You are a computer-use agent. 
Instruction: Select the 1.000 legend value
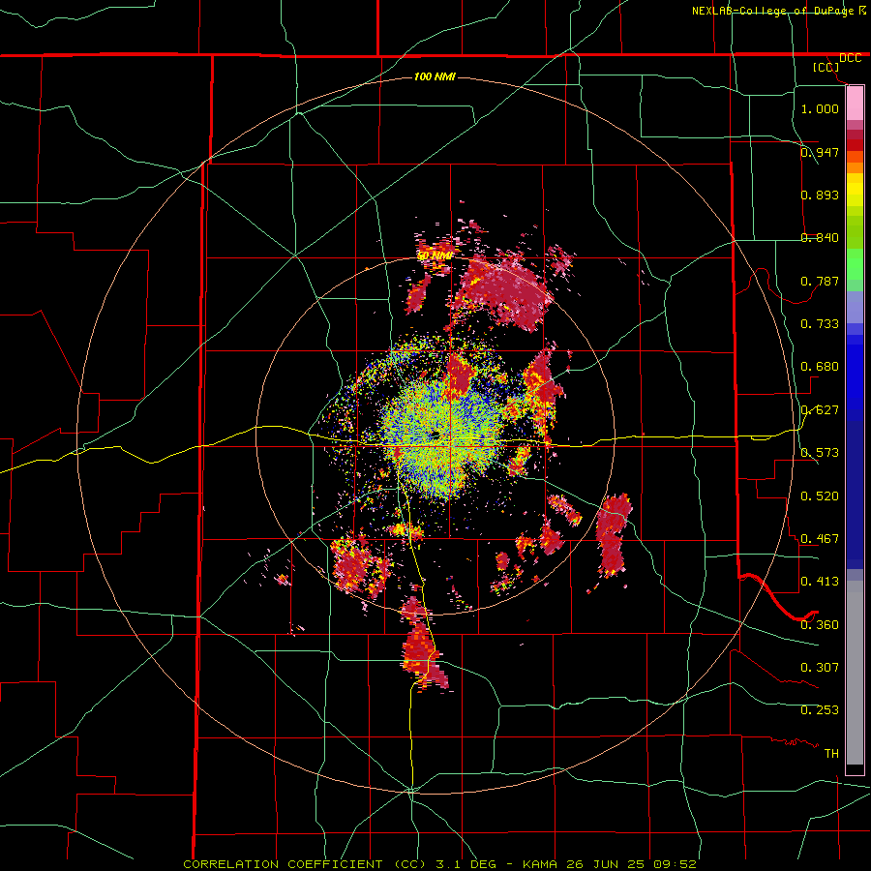click(820, 108)
